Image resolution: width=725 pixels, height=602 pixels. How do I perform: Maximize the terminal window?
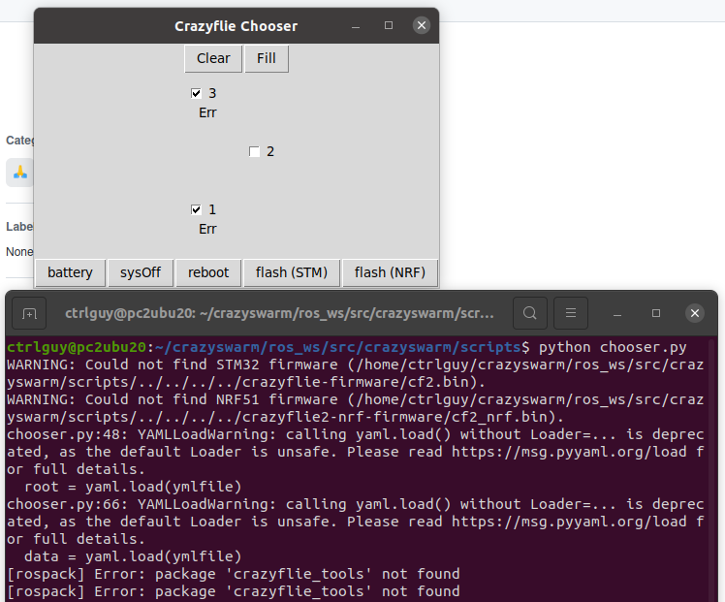[x=655, y=313]
